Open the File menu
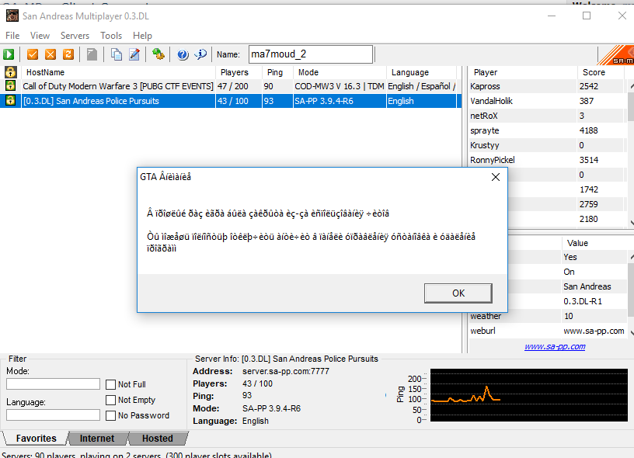 [x=12, y=36]
